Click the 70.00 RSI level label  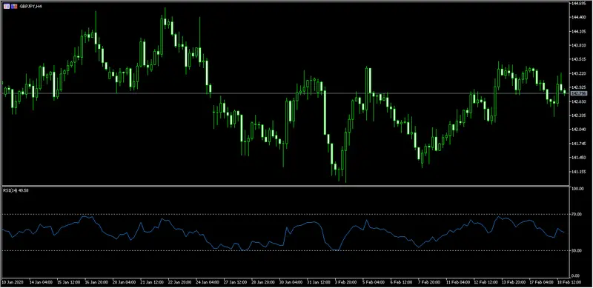click(577, 214)
